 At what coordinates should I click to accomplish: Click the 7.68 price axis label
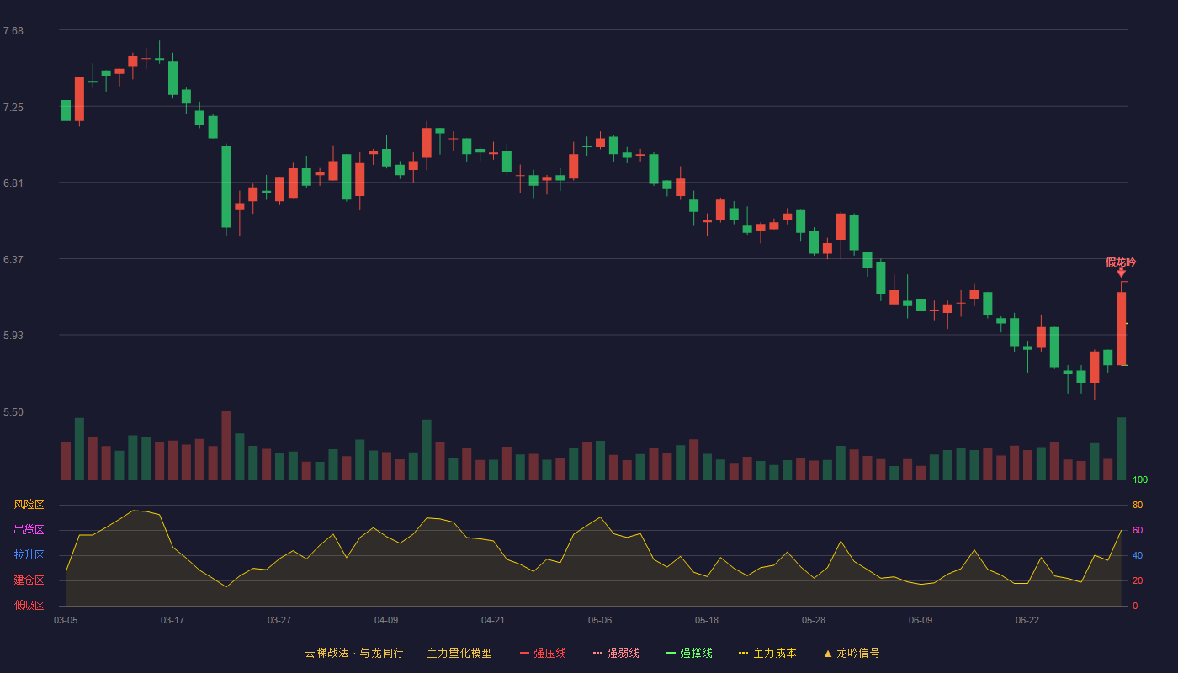pos(13,31)
